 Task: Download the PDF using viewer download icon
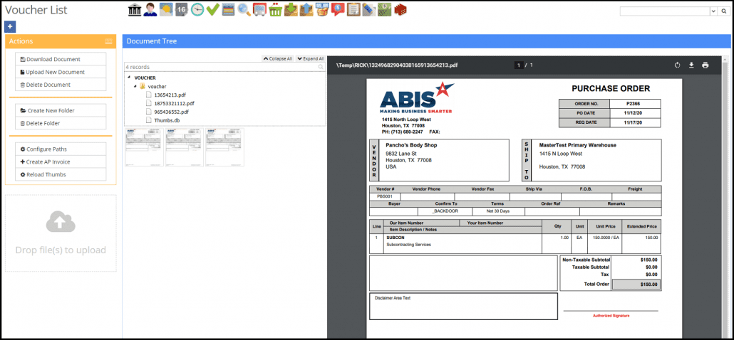[691, 65]
